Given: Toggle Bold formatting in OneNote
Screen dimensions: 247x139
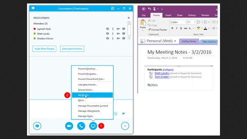Looking at the screenshot, I should coord(172,28).
